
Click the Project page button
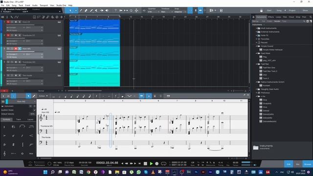pyautogui.click(x=292, y=10)
